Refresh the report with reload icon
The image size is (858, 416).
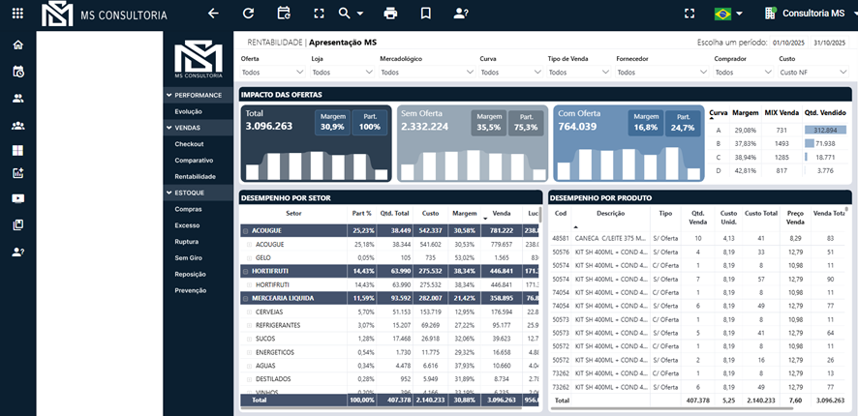click(x=248, y=14)
